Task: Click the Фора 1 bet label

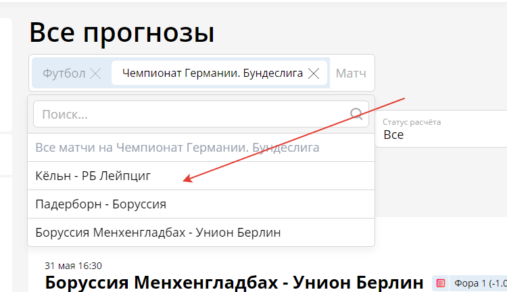Action: coord(481,283)
